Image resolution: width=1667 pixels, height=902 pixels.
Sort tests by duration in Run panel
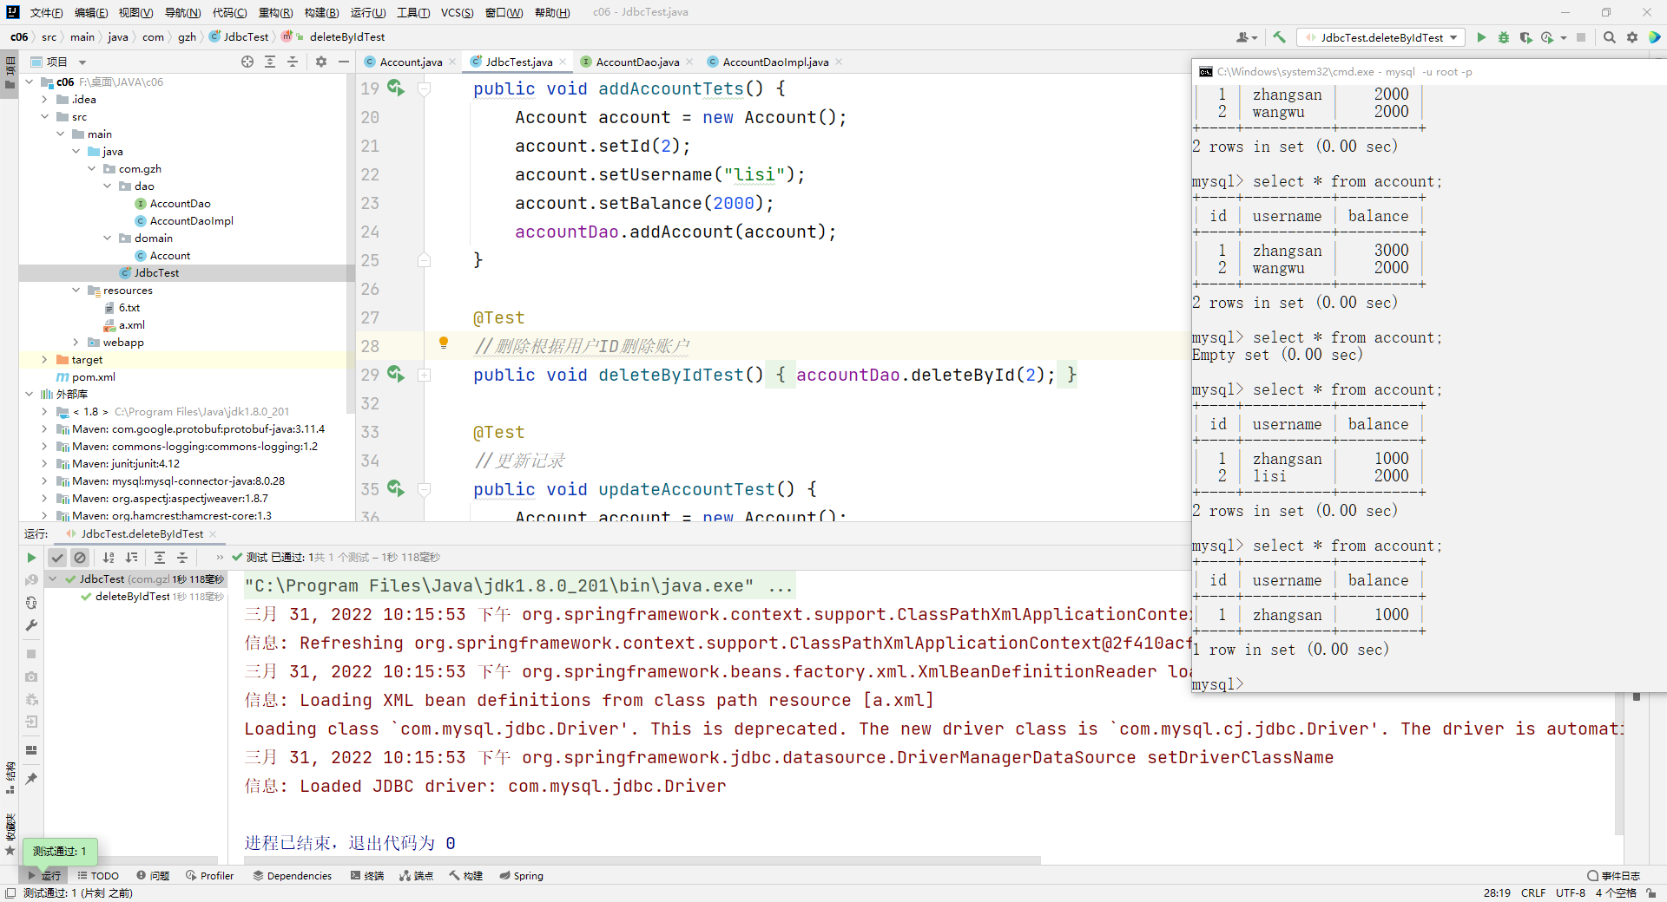point(131,558)
